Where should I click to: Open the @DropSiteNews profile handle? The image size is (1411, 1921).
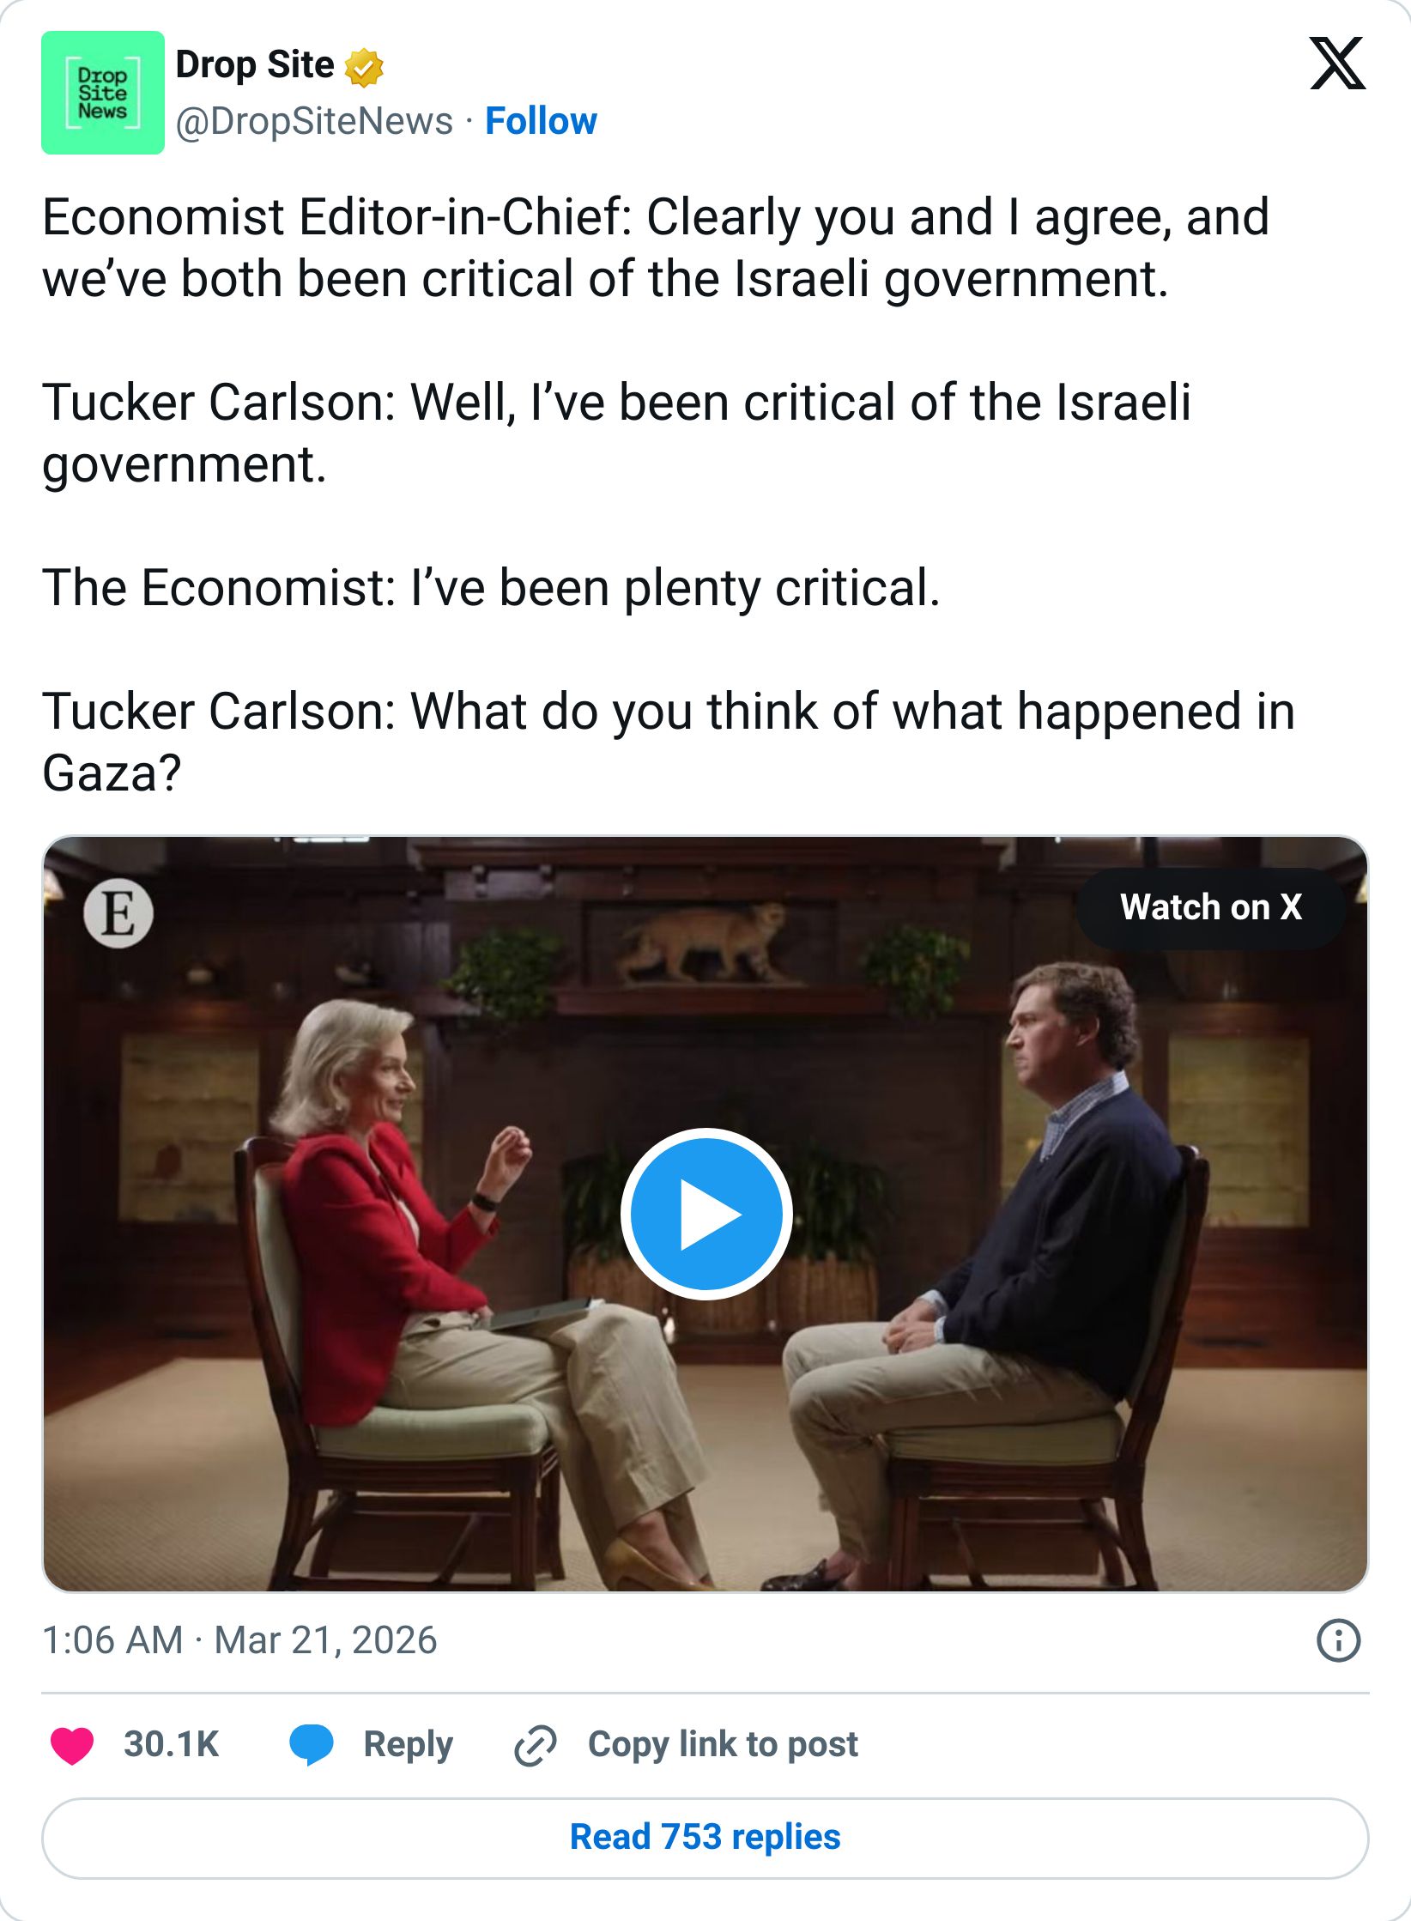tap(313, 121)
